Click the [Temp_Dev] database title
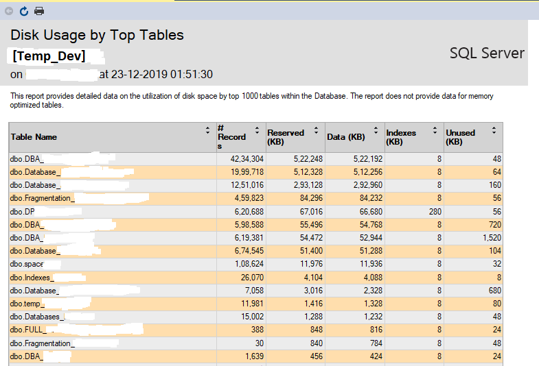The height and width of the screenshot is (366, 539). pos(49,56)
